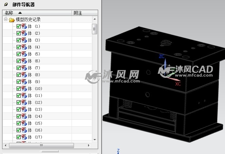
Task: Click the ZC axis label in viewport
Action: (x=161, y=56)
